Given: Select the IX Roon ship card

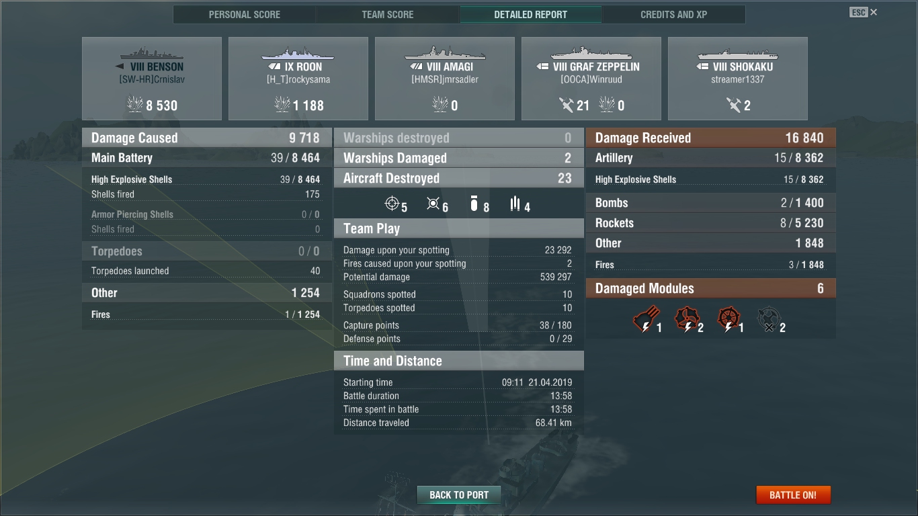Looking at the screenshot, I should pos(298,79).
